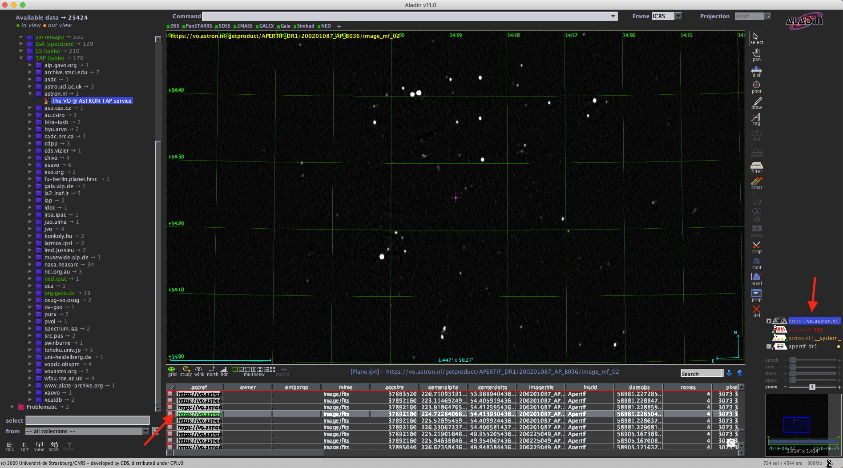Screen dimensions: 843x468
Task: Click the sort icon below data tree
Action: (x=24, y=446)
